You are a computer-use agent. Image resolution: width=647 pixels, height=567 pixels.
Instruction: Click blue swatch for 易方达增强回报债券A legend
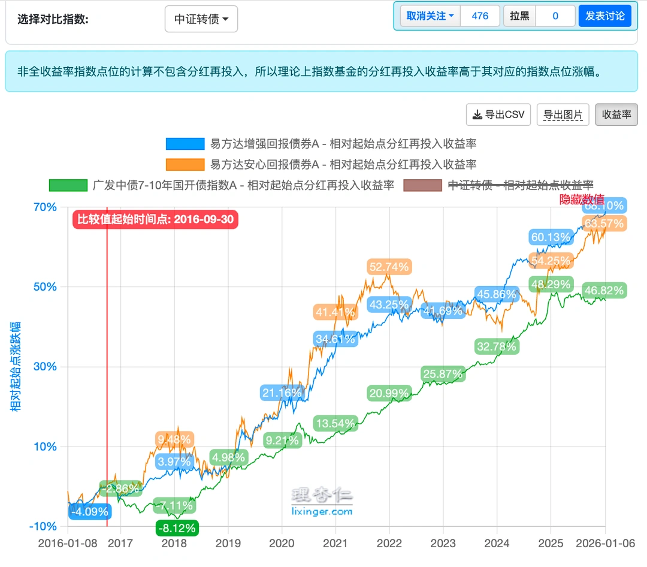185,144
